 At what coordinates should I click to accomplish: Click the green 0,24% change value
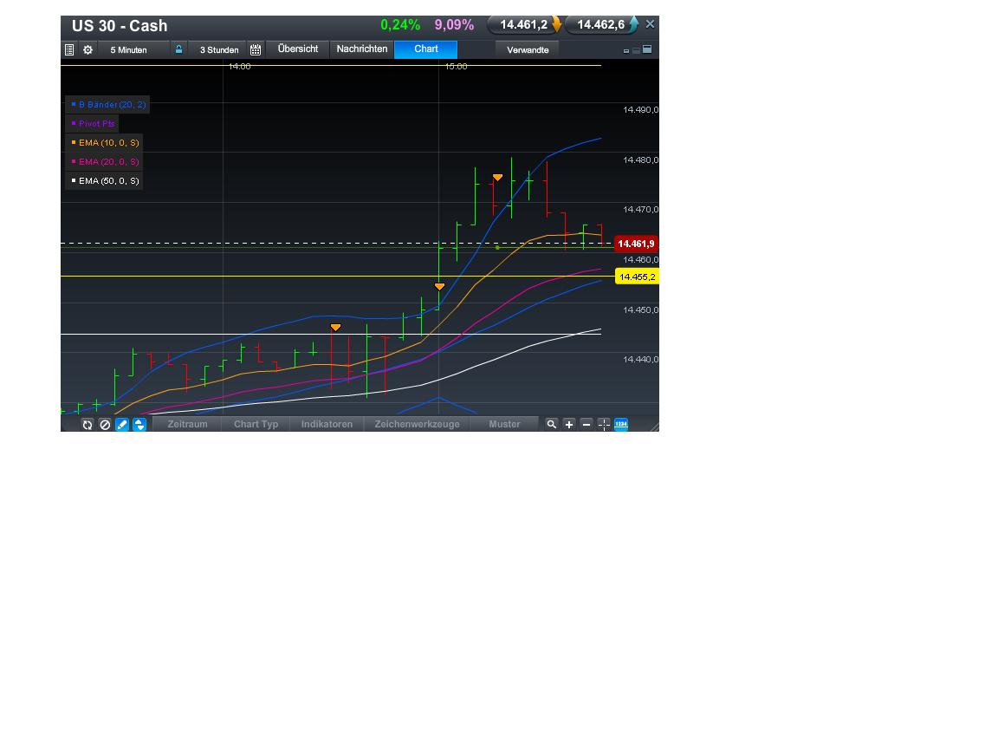(x=400, y=25)
